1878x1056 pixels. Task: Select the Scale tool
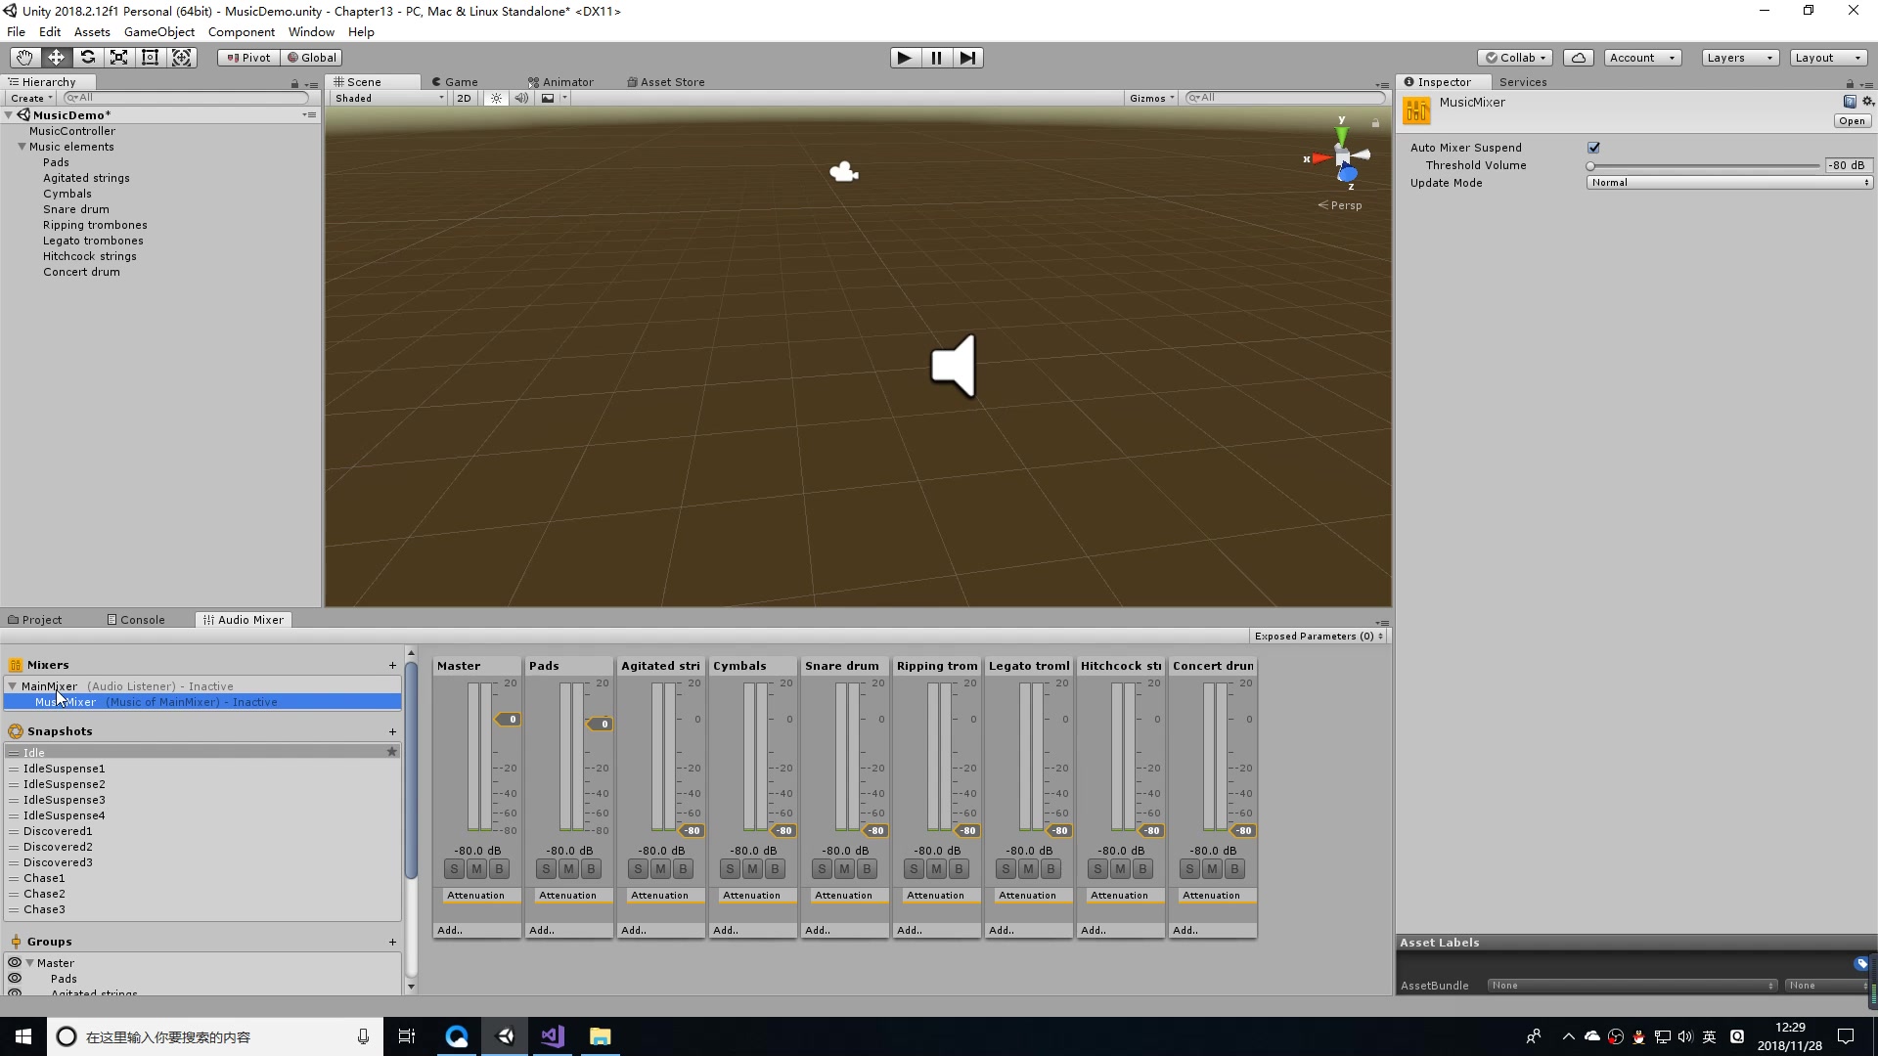pos(118,58)
